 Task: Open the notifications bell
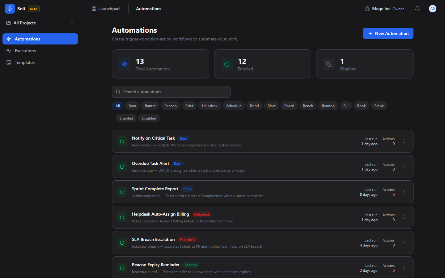pyautogui.click(x=417, y=9)
